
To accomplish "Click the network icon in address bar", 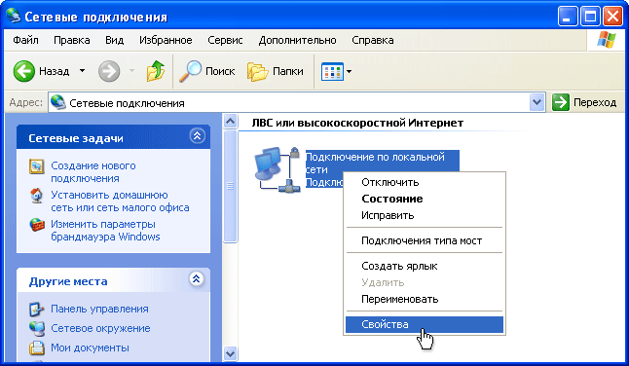I will pos(58,102).
